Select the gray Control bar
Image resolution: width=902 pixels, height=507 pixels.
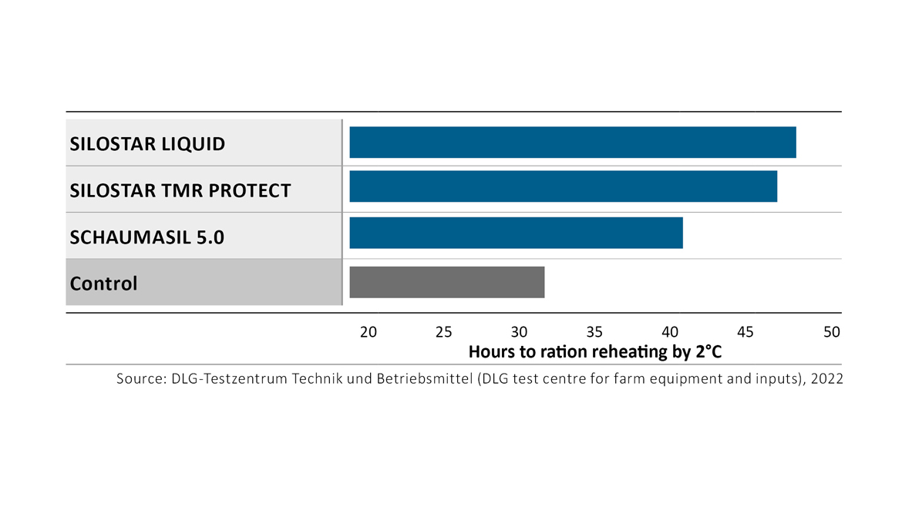pyautogui.click(x=446, y=282)
